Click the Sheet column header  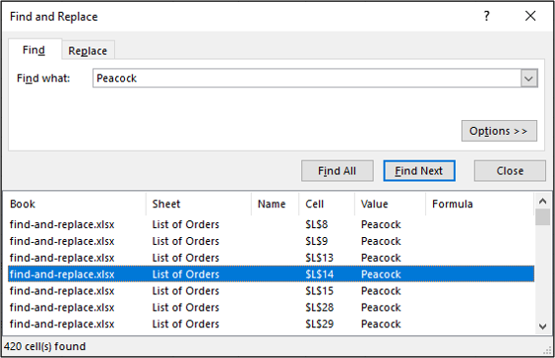click(199, 205)
